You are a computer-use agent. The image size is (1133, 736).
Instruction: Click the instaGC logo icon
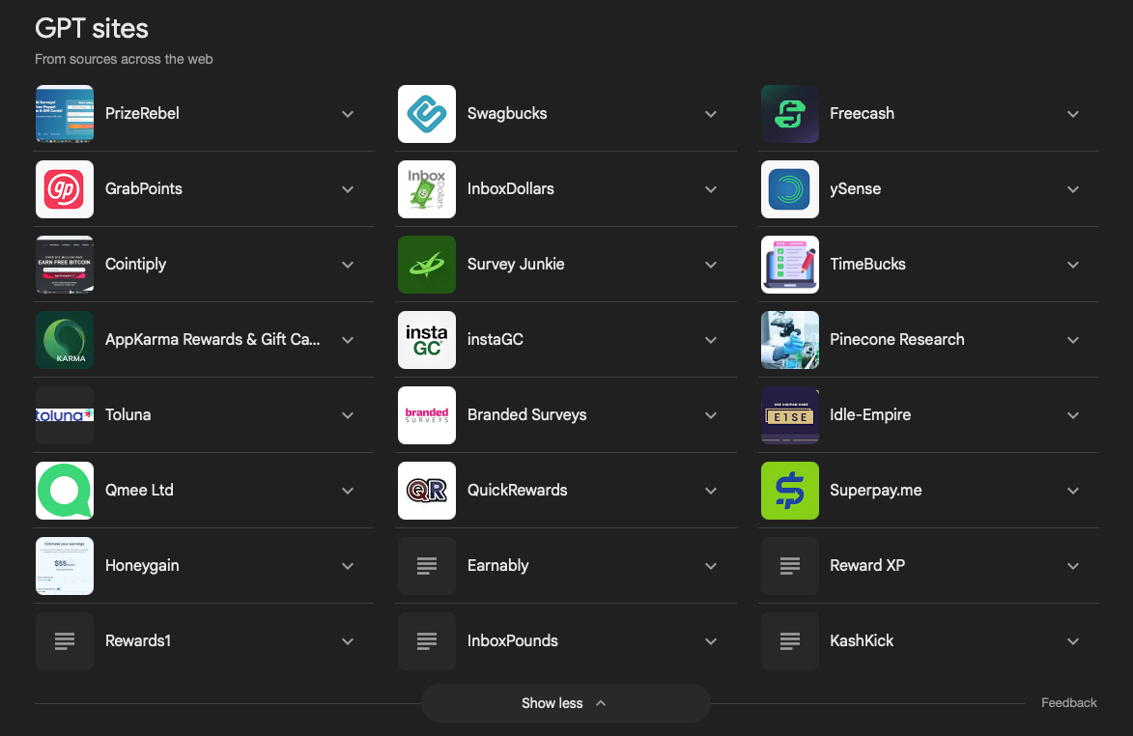[x=427, y=340]
